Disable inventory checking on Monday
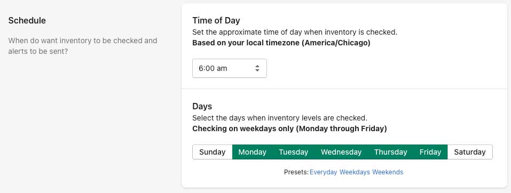This screenshot has width=511, height=193. click(252, 152)
